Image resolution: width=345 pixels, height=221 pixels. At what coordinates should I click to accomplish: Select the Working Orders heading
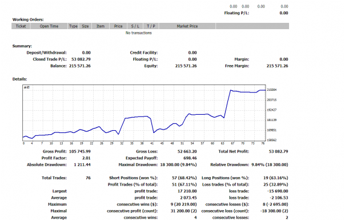click(28, 19)
